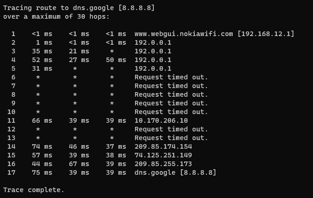The height and width of the screenshot is (198, 313).
Task: Click the 192.0.0.1 address on hop 5
Action: point(153,68)
